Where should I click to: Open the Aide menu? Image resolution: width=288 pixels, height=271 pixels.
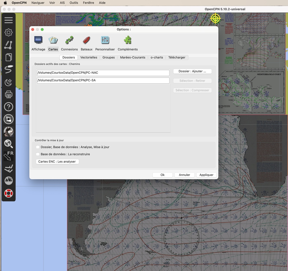(102, 3)
